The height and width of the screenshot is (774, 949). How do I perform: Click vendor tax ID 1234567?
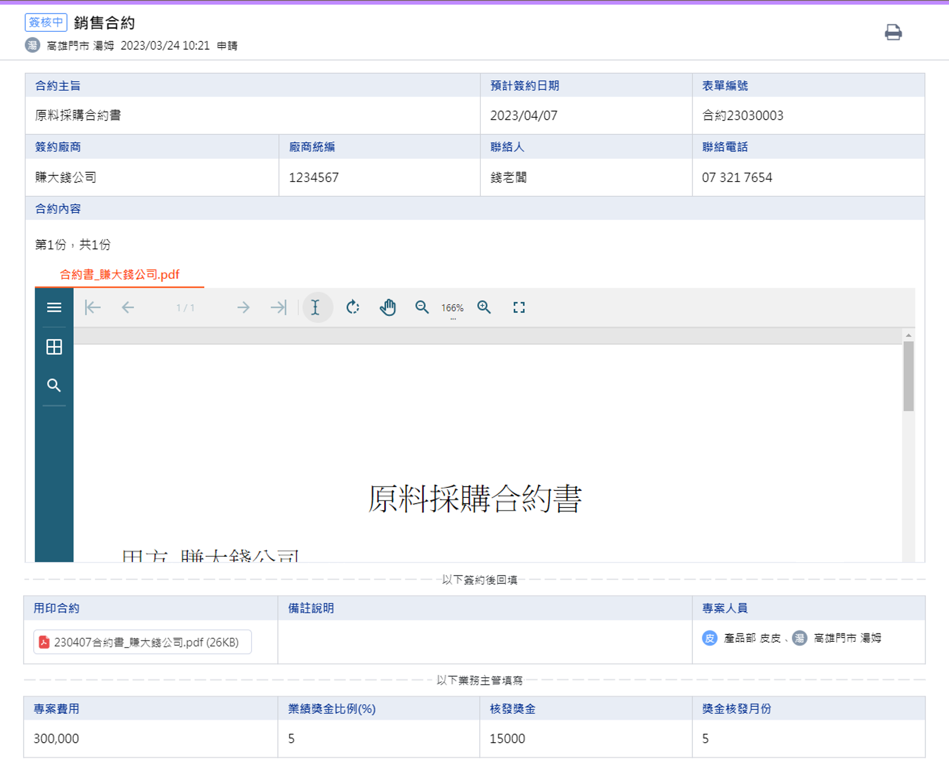click(314, 177)
